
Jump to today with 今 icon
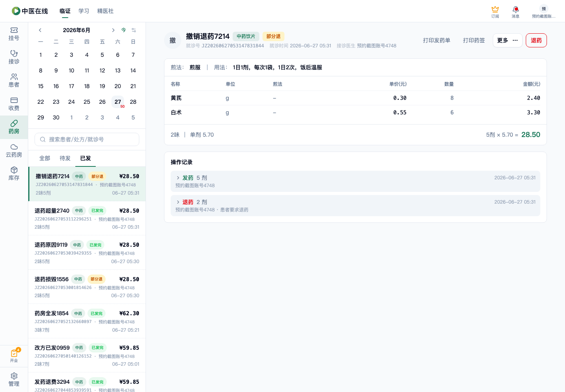click(124, 30)
